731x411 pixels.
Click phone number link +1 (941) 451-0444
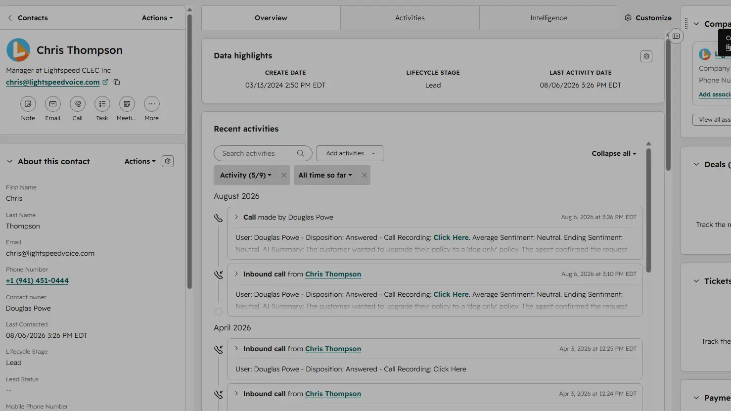tap(37, 280)
